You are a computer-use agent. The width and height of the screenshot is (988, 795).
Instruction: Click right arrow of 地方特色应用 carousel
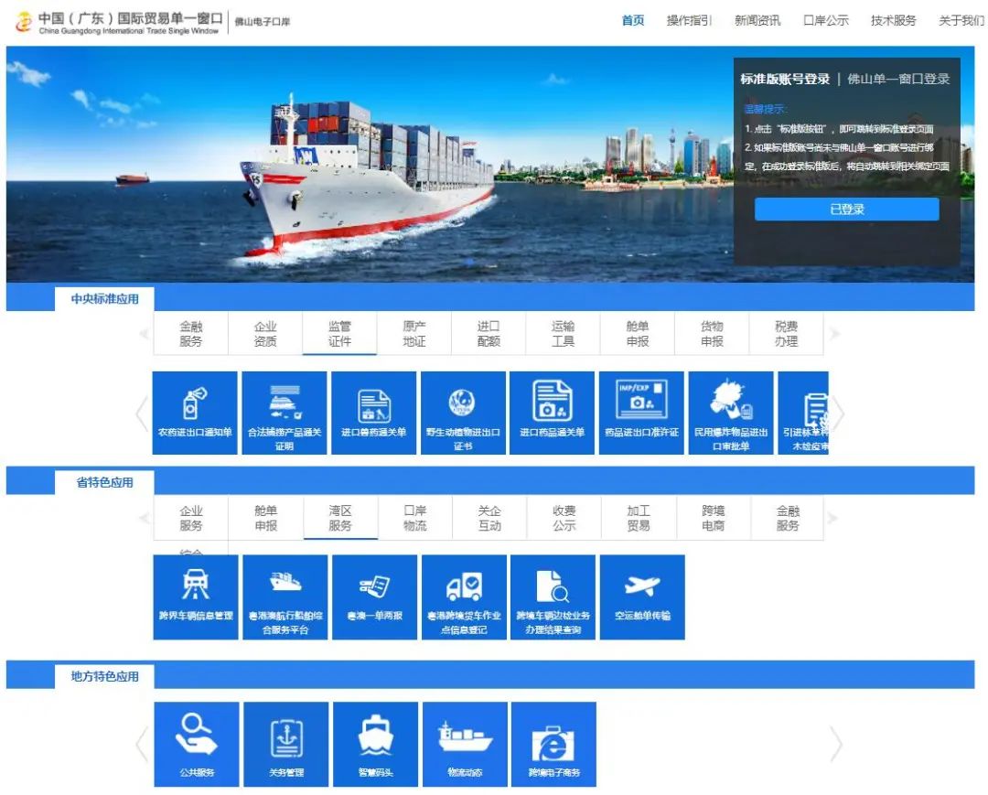[836, 745]
